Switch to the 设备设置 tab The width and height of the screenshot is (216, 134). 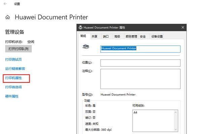(157, 37)
